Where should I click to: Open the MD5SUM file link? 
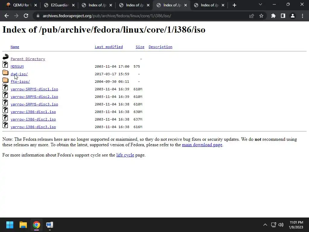point(17,66)
